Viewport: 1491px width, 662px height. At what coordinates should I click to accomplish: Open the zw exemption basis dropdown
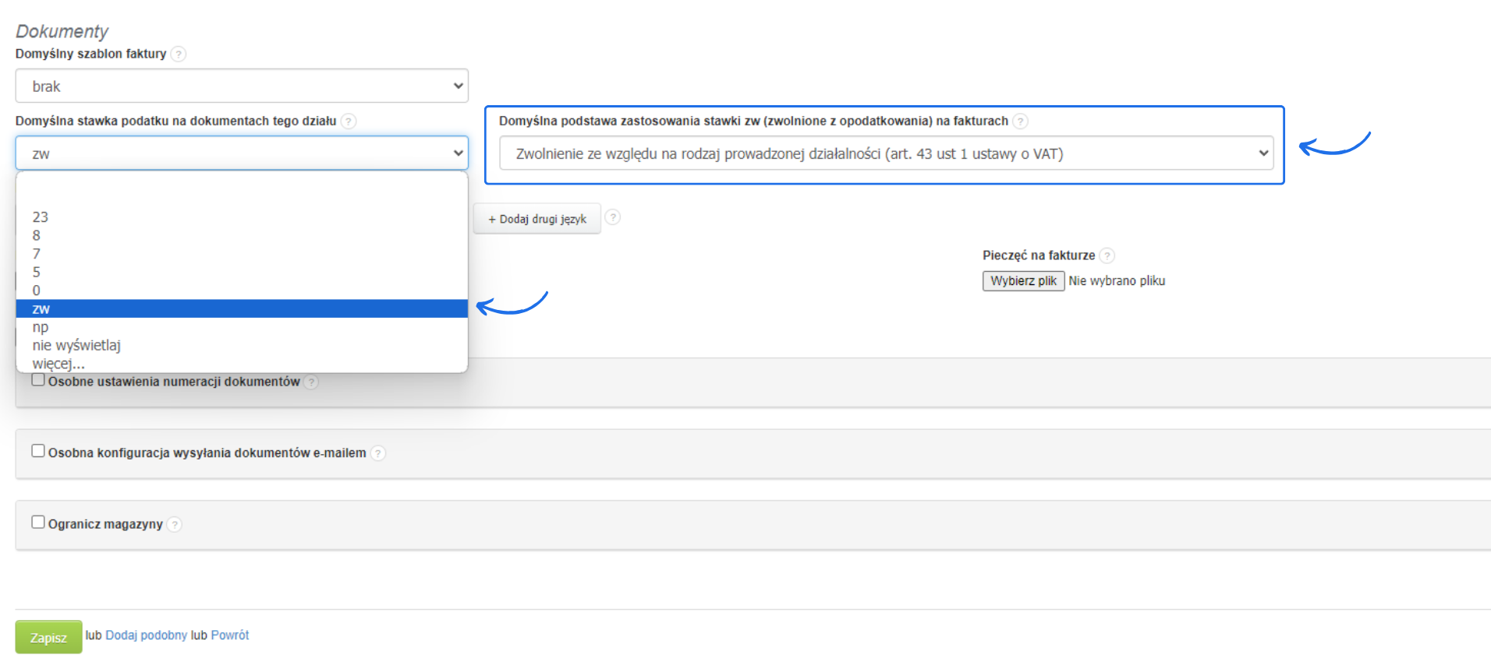point(886,153)
